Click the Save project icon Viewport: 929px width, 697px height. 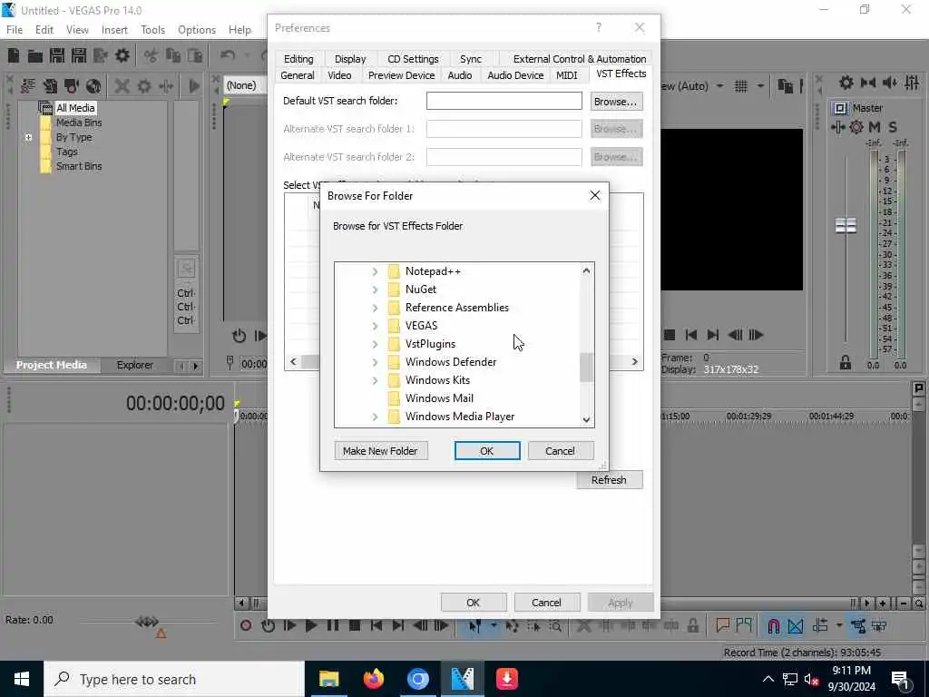[x=57, y=55]
